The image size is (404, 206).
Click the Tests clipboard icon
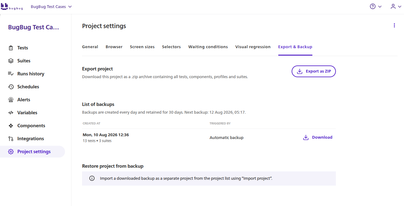point(11,48)
